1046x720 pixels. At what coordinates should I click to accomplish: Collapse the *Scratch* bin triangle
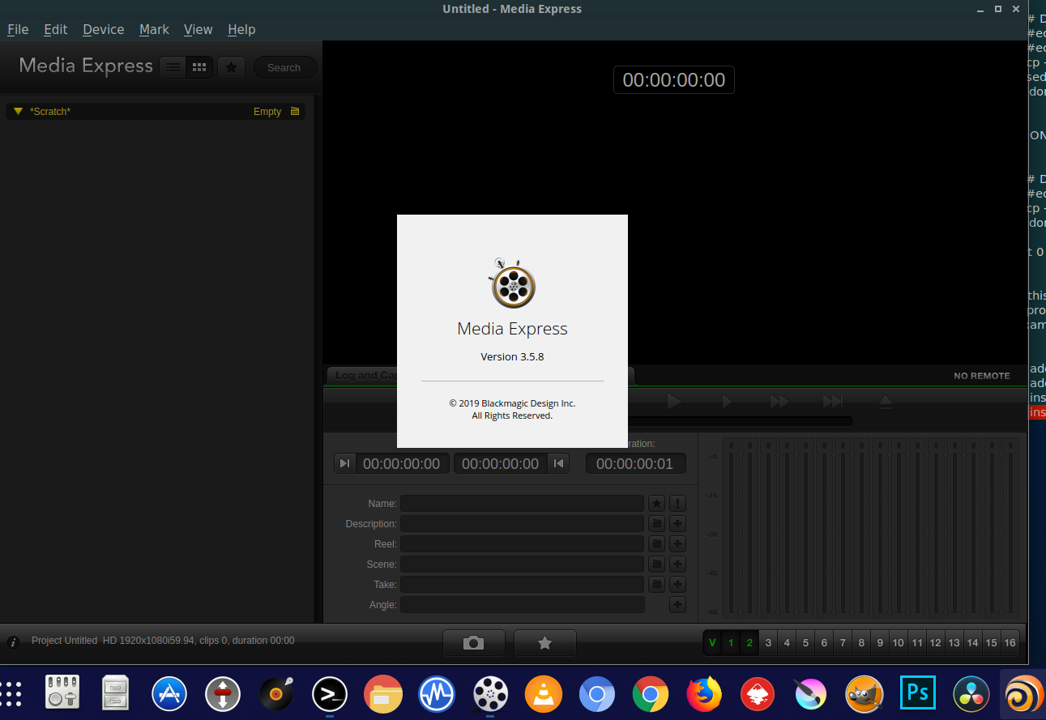pyautogui.click(x=18, y=112)
